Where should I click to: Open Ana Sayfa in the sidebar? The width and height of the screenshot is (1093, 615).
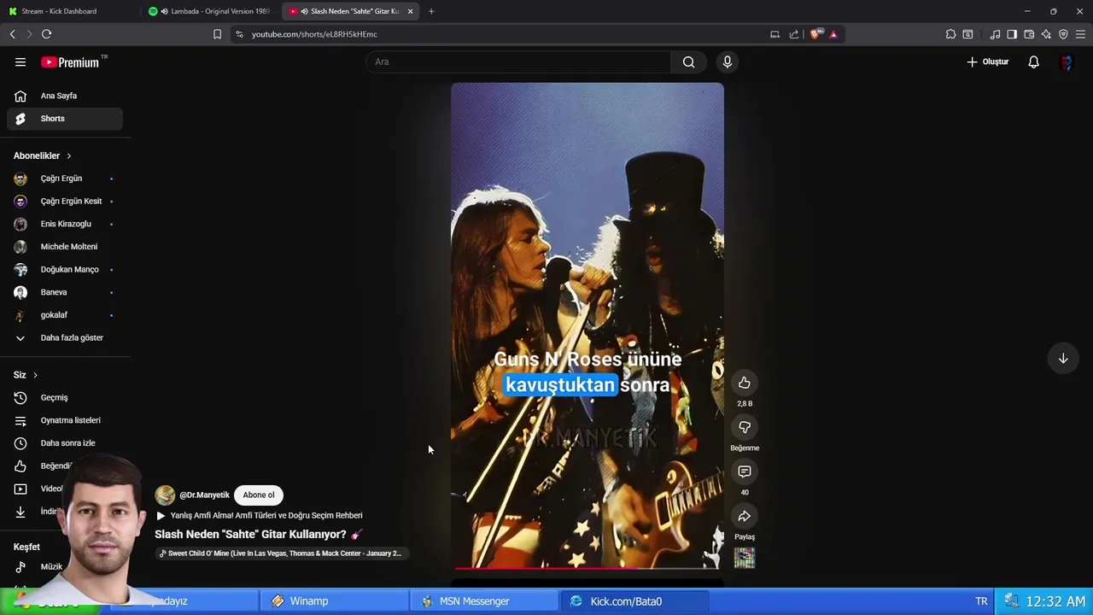click(x=65, y=96)
